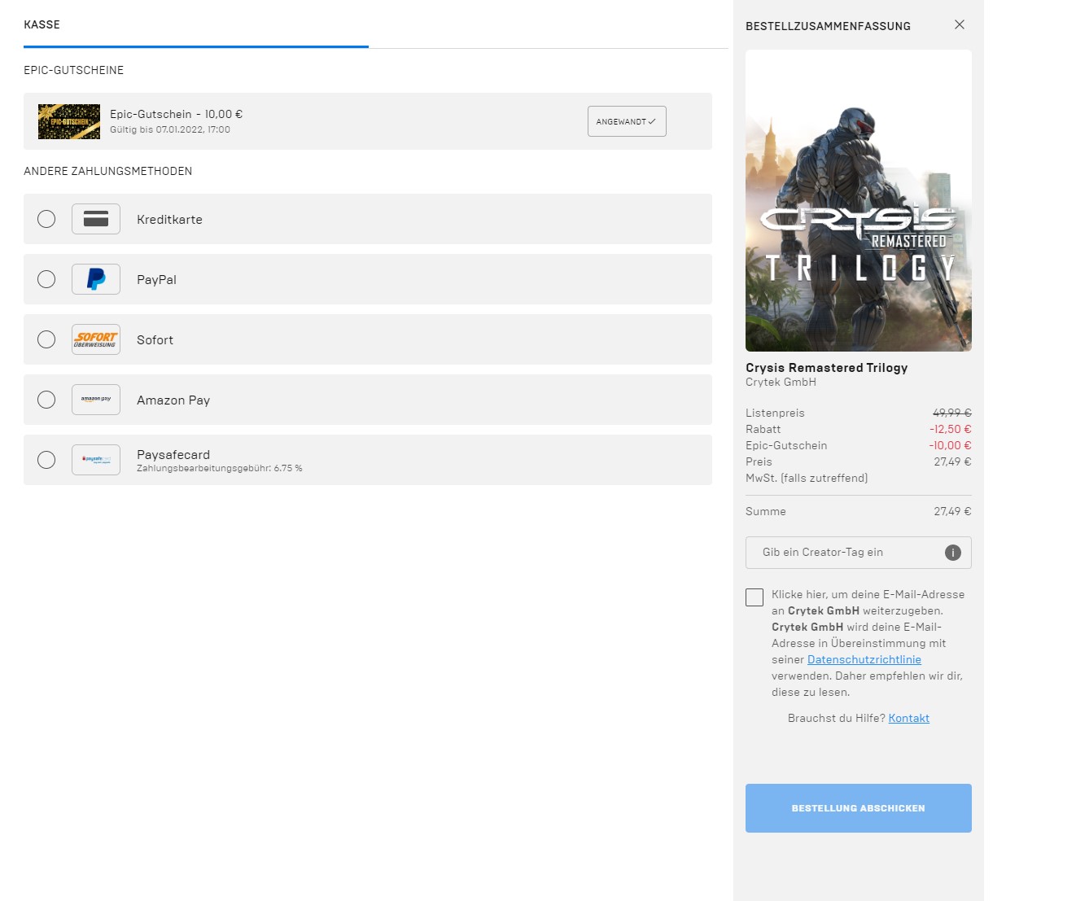Select the Kreditkarte radio button
1076x901 pixels.
(46, 219)
